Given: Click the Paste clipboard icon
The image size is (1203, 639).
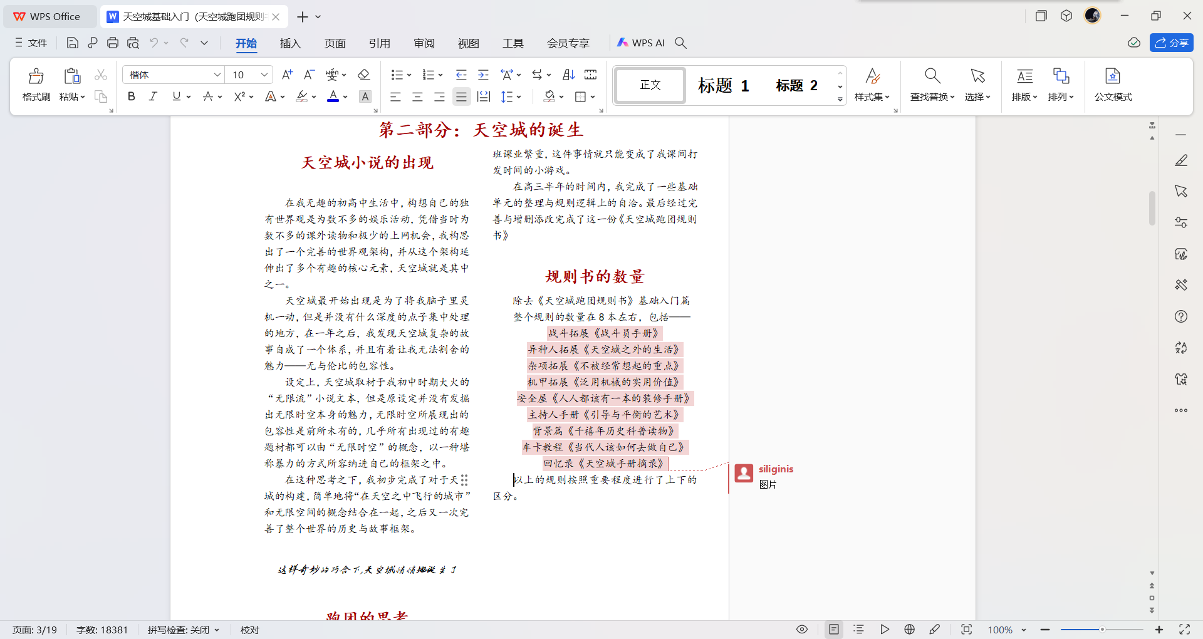Looking at the screenshot, I should [72, 76].
